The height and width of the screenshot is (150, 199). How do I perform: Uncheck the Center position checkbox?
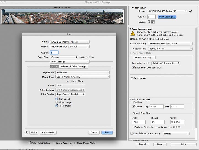pyautogui.click(x=133, y=107)
